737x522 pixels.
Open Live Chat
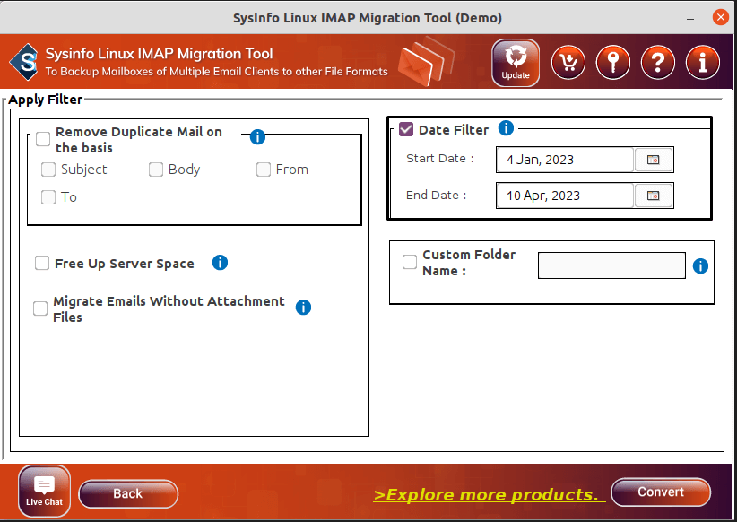point(44,492)
